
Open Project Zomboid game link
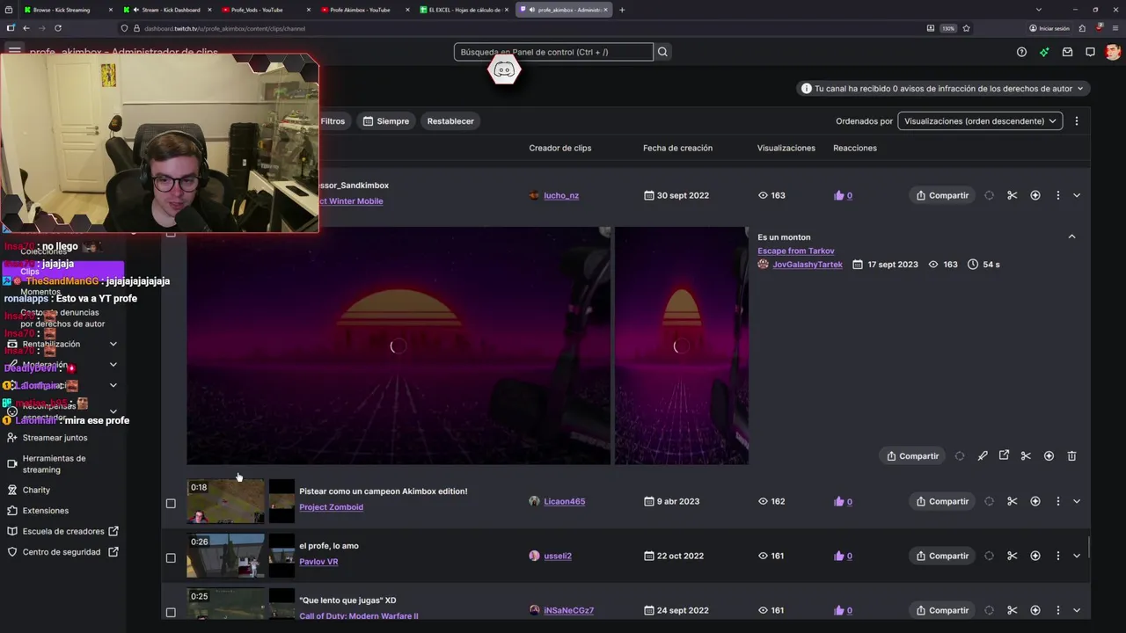(x=331, y=506)
